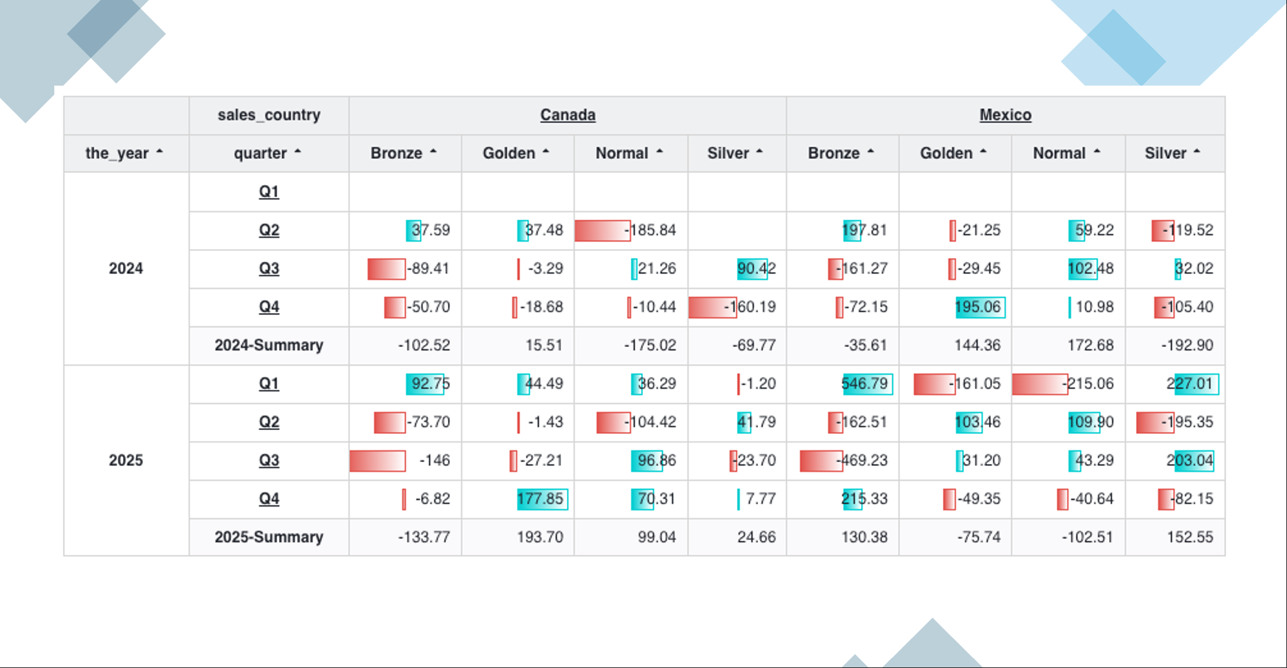Sort Mexico Bronze column using arrow
The width and height of the screenshot is (1287, 668).
pos(870,152)
